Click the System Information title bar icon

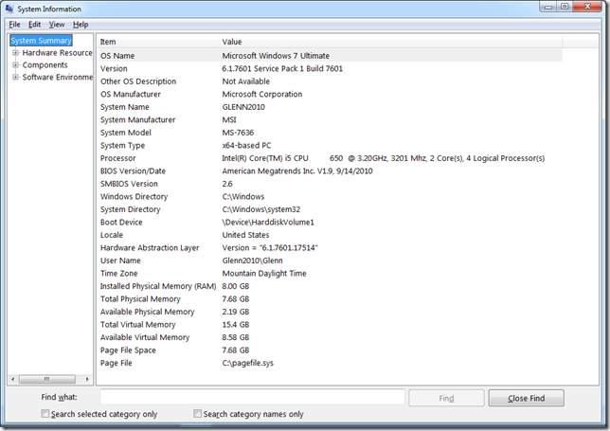click(x=9, y=9)
